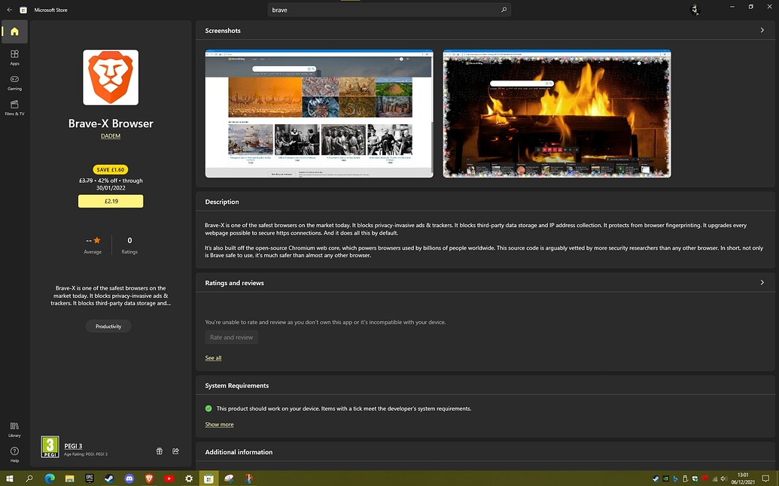This screenshot has height=486, width=779.
Task: Open the Apps section in the sidebar
Action: pos(14,58)
